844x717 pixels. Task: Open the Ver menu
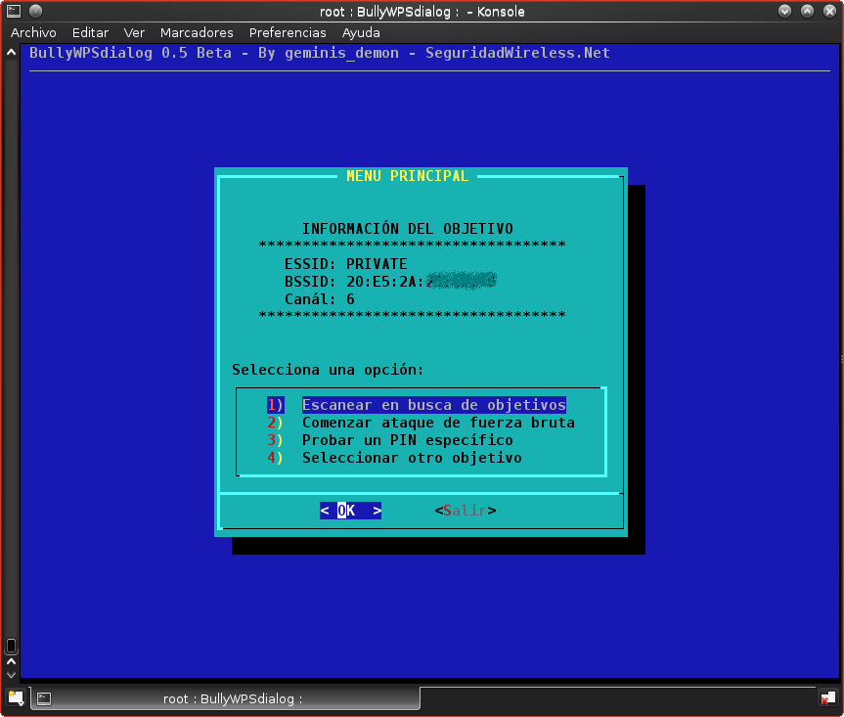[134, 32]
